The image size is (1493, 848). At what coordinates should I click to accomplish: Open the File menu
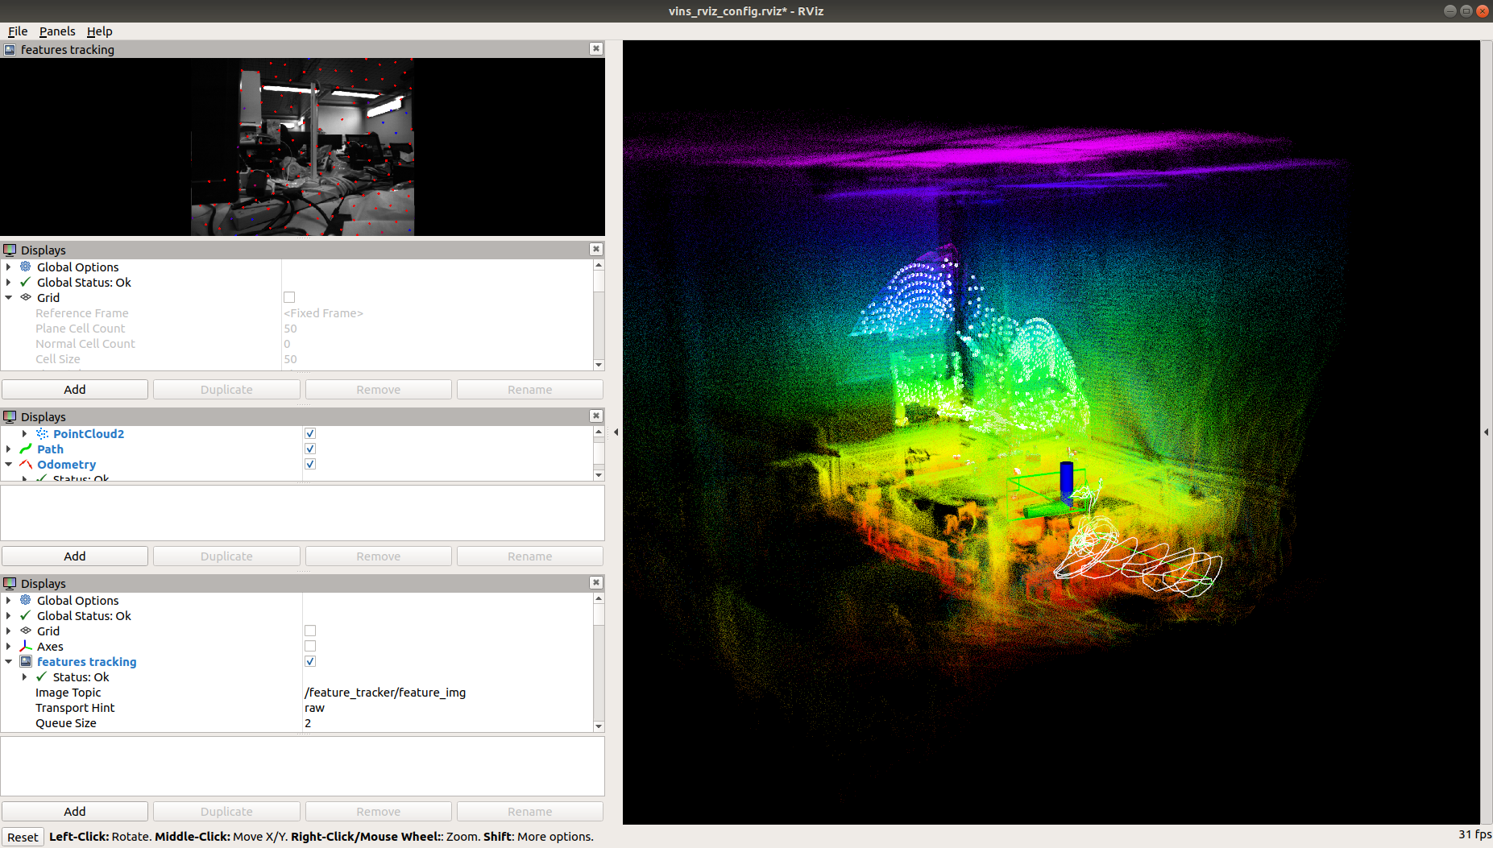pos(18,31)
